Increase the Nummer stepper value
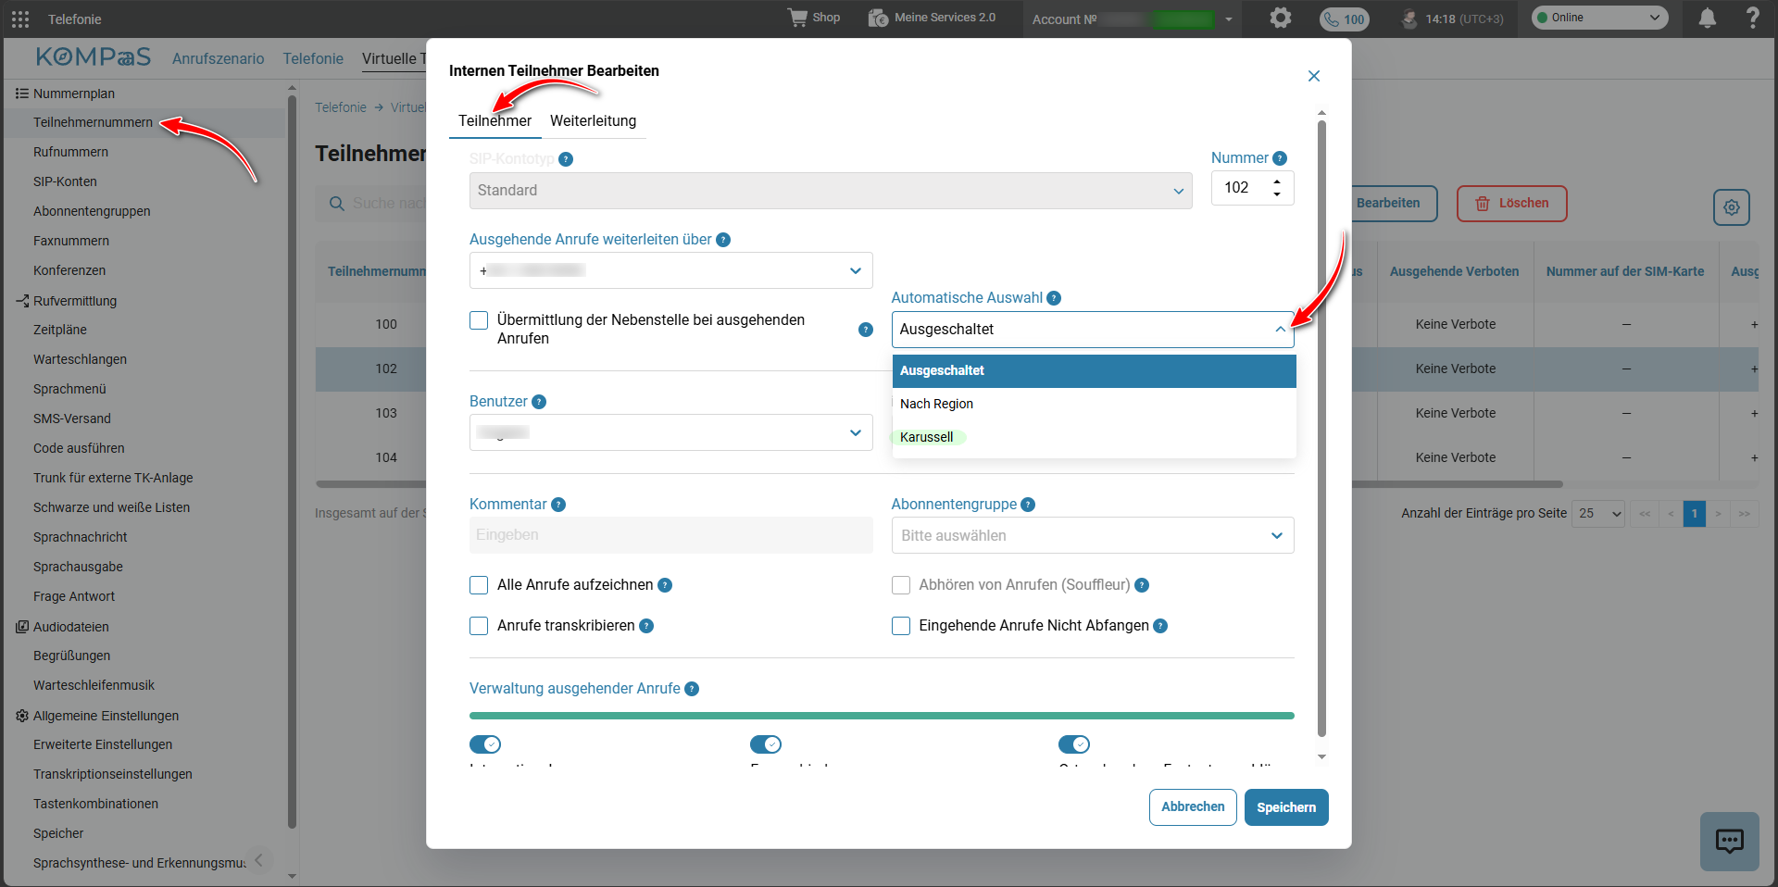The height and width of the screenshot is (887, 1778). pyautogui.click(x=1277, y=181)
